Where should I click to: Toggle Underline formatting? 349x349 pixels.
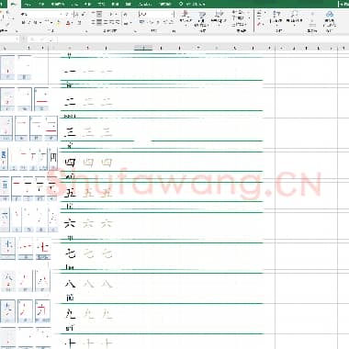36,23
